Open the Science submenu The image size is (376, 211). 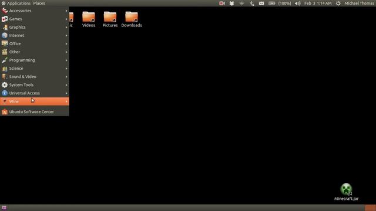[x=35, y=69]
